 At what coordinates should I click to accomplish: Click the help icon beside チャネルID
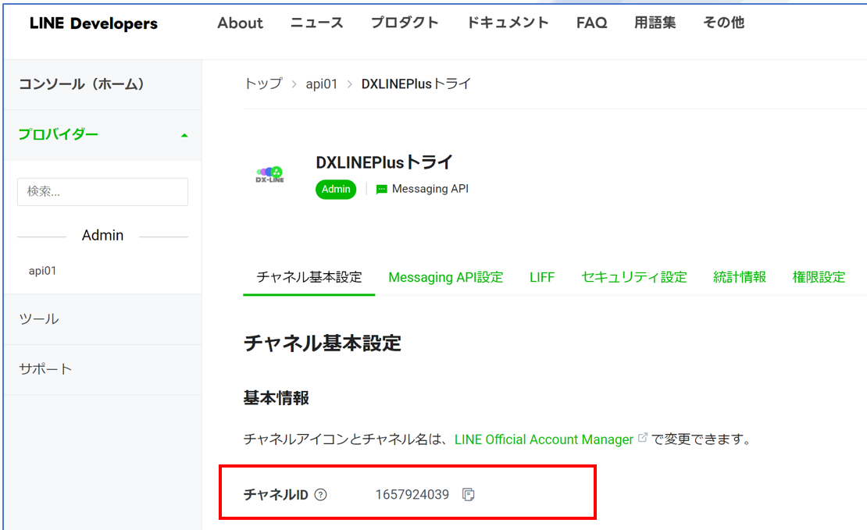coord(320,494)
